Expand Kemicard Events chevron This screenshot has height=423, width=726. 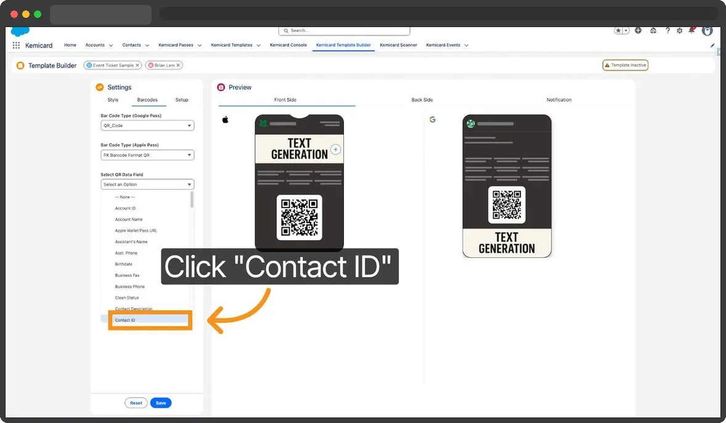point(467,46)
